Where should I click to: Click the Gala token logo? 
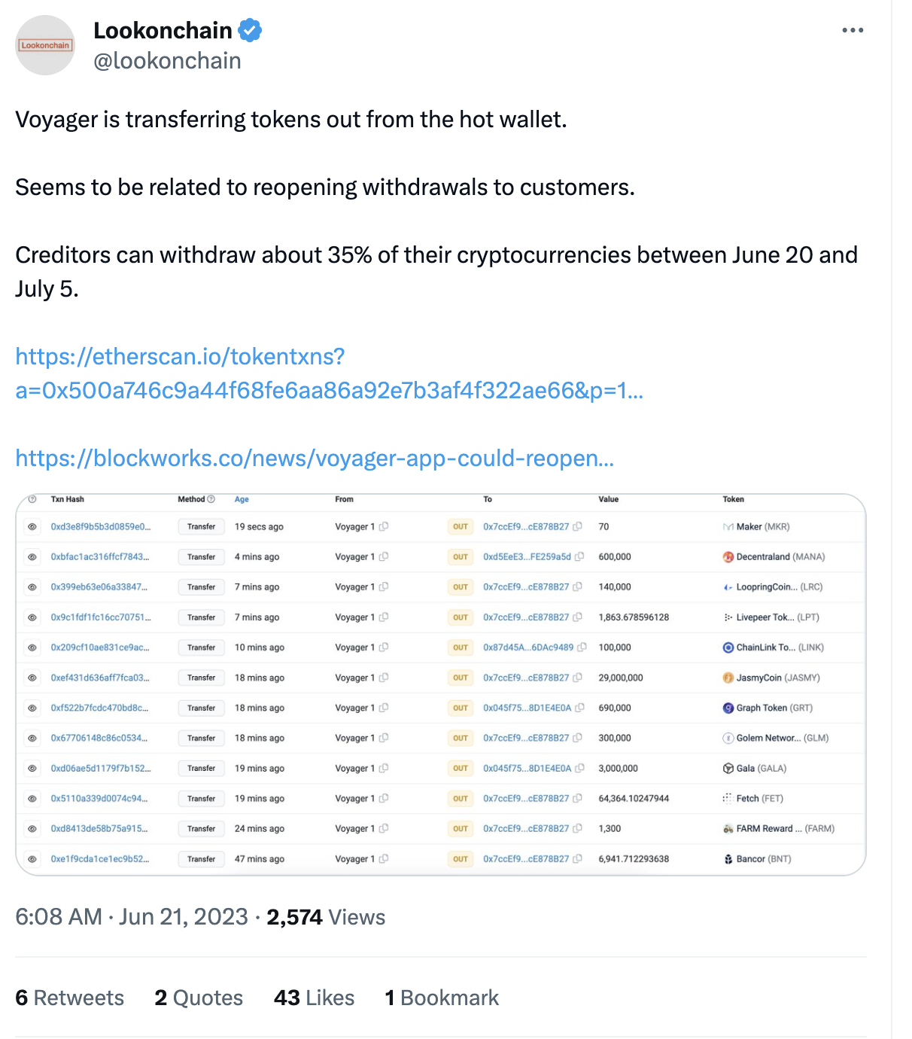click(x=728, y=768)
